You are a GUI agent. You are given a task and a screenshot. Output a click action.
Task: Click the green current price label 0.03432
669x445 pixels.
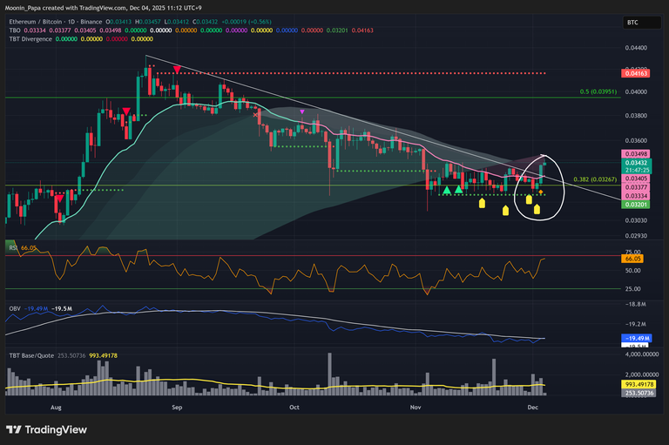(636, 163)
